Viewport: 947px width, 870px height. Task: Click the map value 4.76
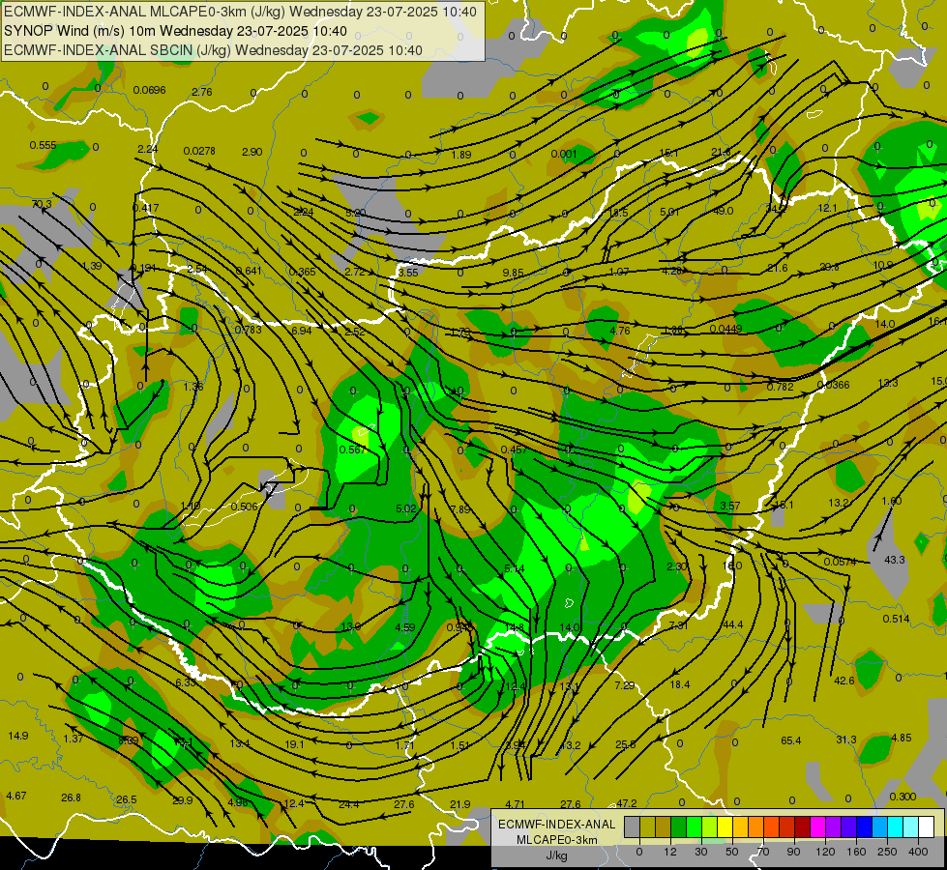620,331
